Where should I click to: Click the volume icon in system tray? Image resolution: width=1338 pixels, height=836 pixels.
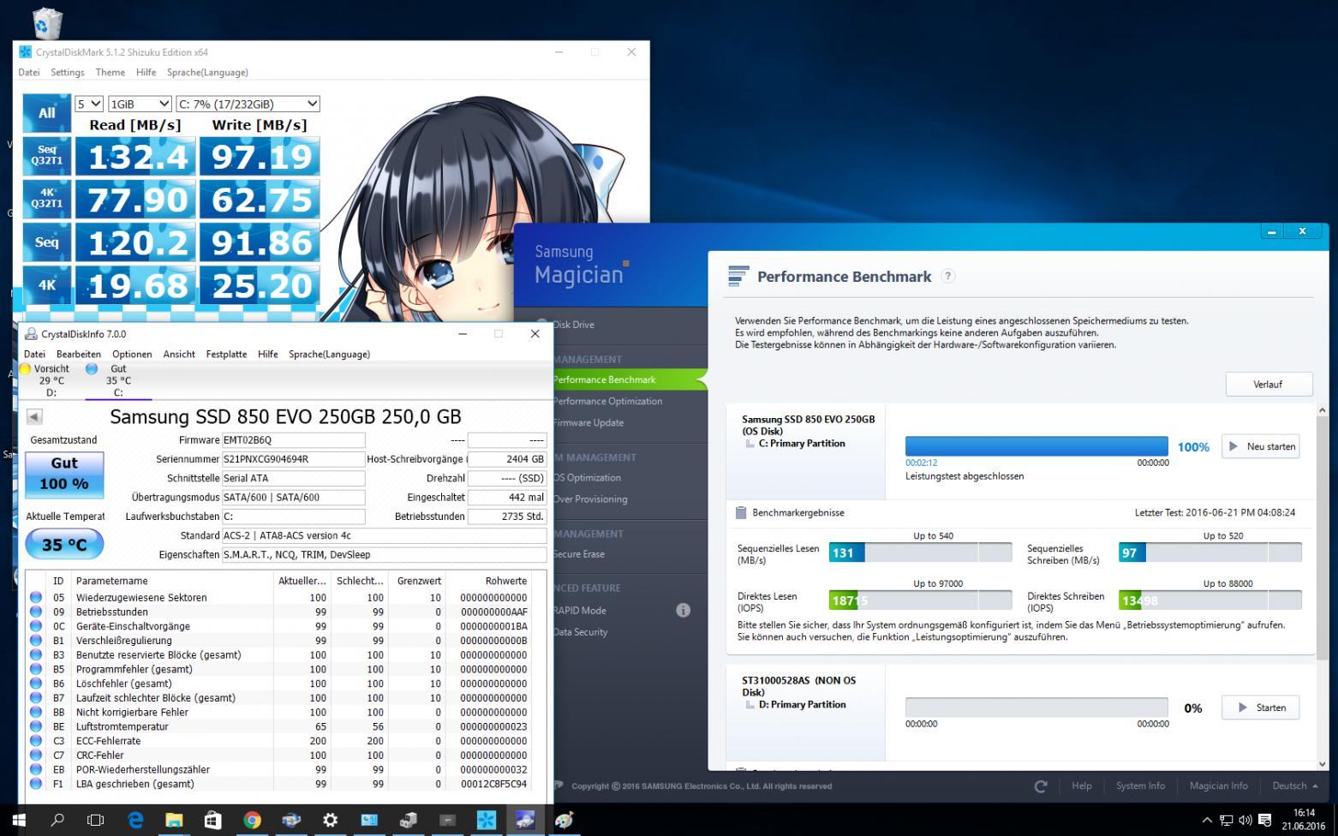(1245, 820)
